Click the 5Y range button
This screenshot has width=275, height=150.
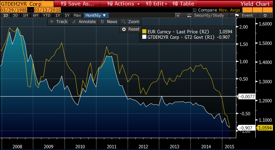(67, 15)
